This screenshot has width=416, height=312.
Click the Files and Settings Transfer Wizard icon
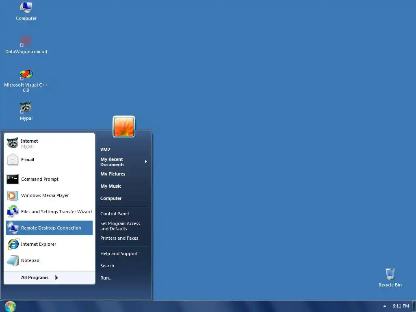[x=13, y=212]
